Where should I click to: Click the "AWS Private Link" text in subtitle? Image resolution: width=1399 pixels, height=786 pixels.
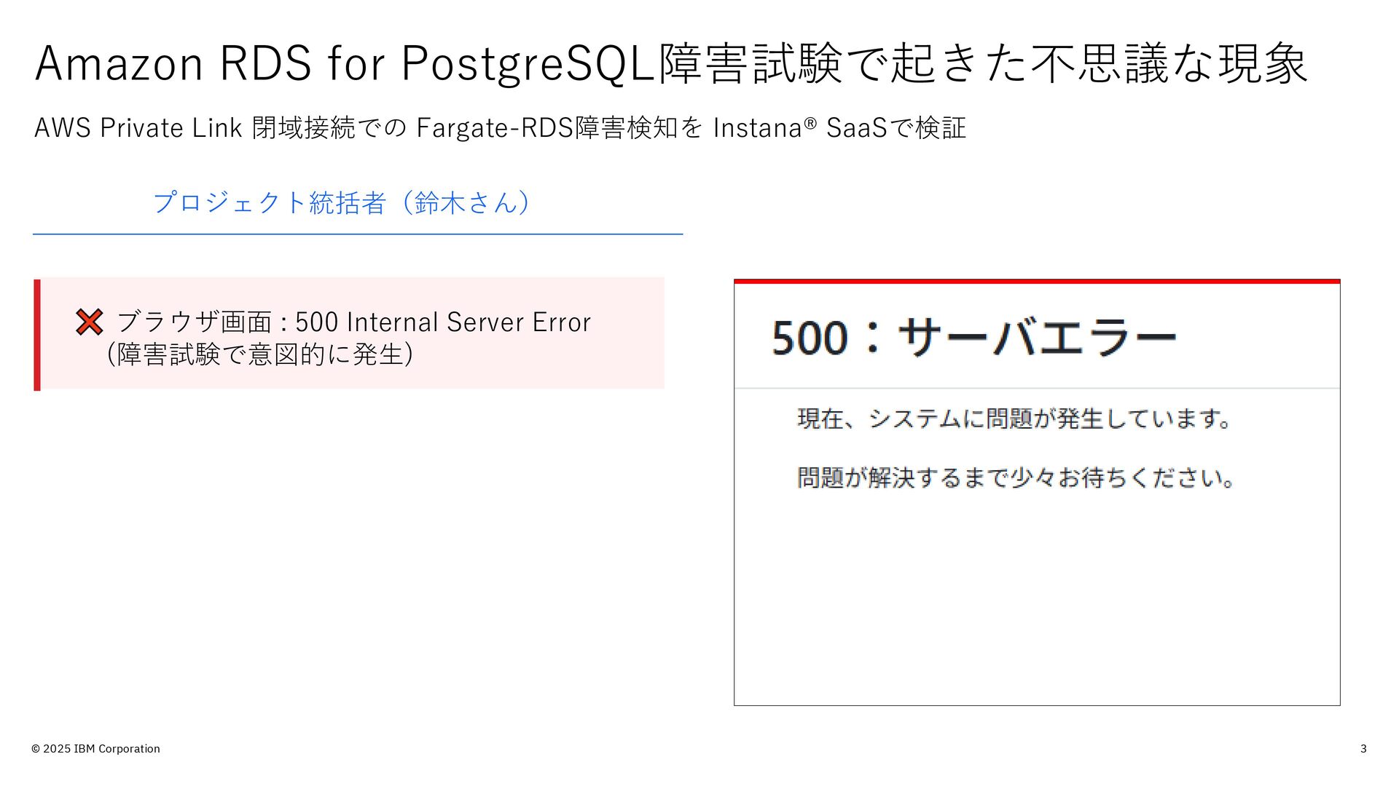[138, 128]
